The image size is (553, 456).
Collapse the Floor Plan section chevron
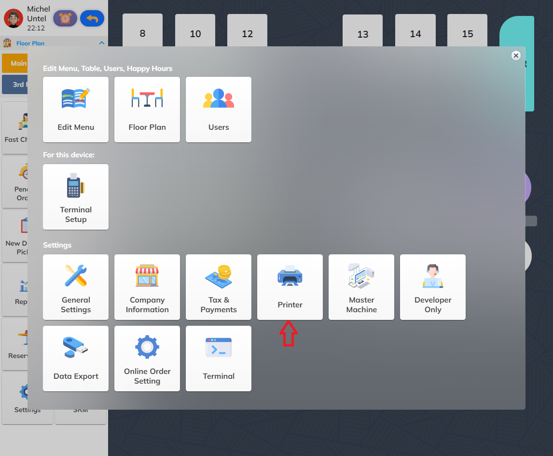point(101,43)
